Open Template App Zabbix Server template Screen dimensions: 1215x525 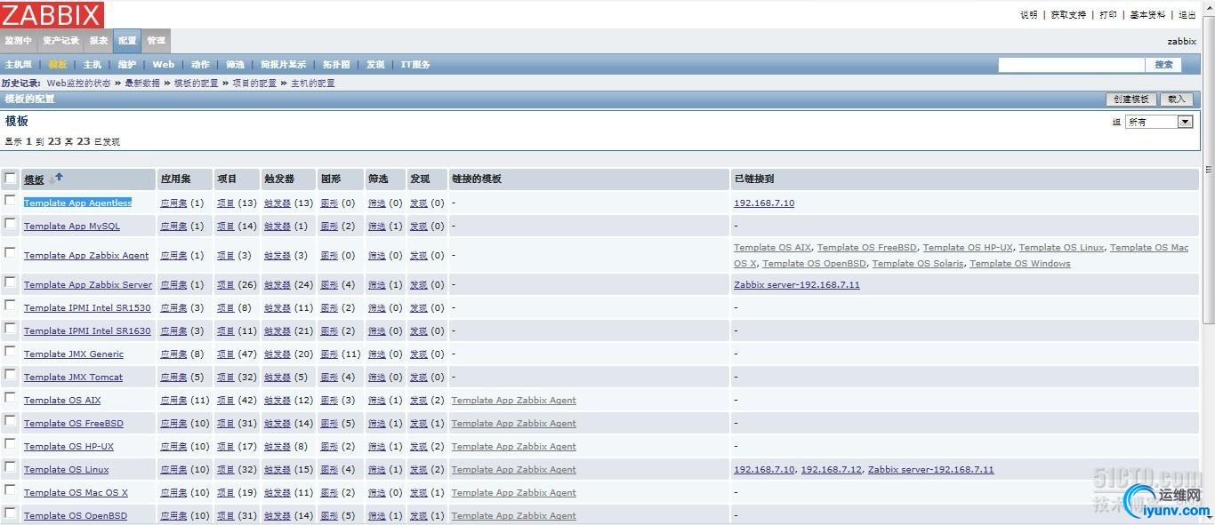coord(88,285)
